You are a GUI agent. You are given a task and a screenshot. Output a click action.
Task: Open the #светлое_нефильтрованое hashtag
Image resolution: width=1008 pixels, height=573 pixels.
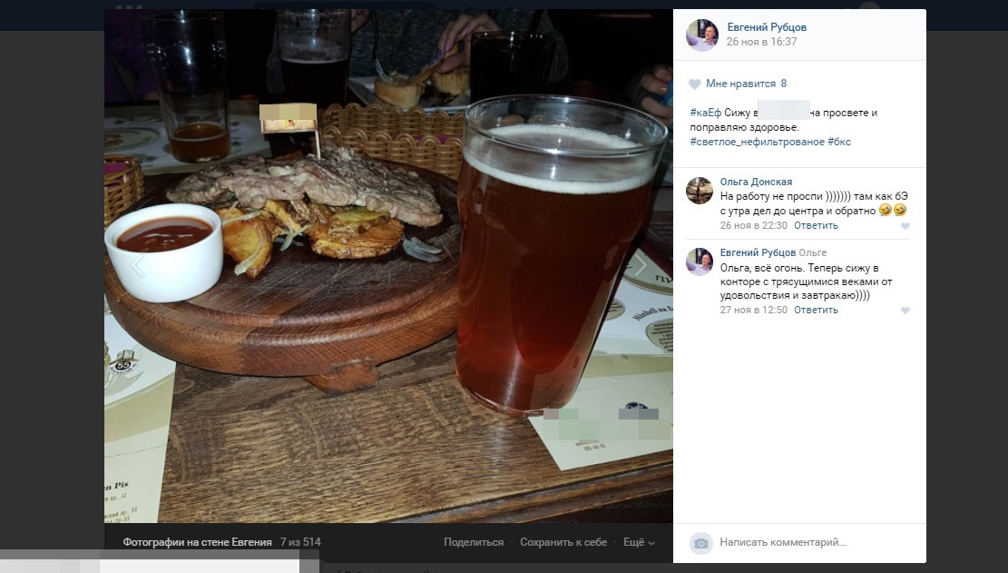[757, 142]
